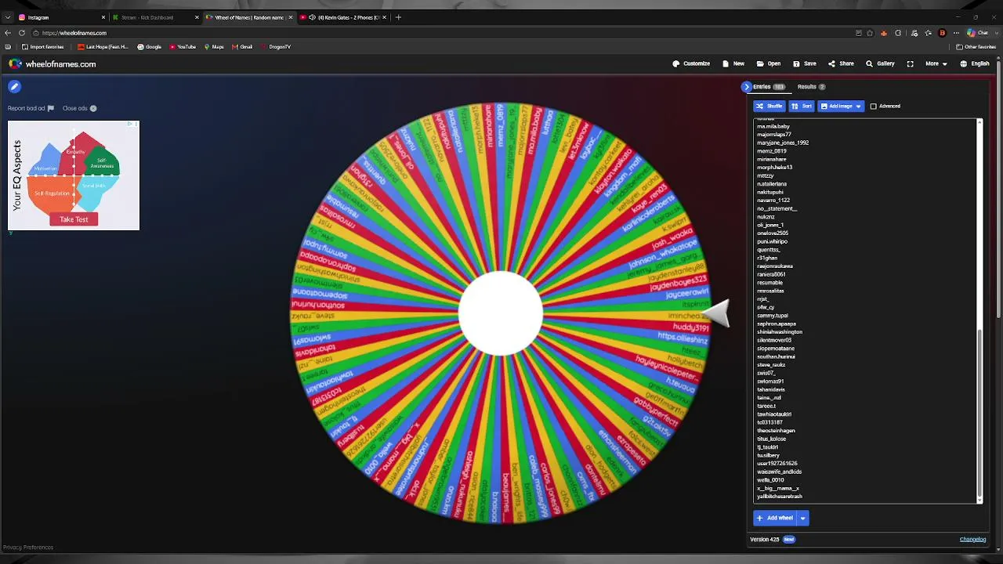Expand the More dropdown menu
The width and height of the screenshot is (1003, 564).
point(936,63)
